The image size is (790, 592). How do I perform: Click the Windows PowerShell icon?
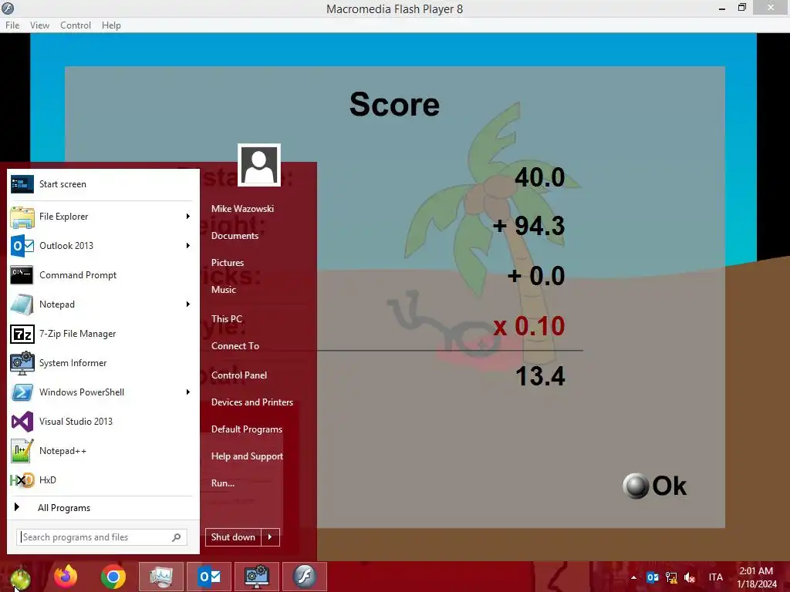pyautogui.click(x=22, y=392)
